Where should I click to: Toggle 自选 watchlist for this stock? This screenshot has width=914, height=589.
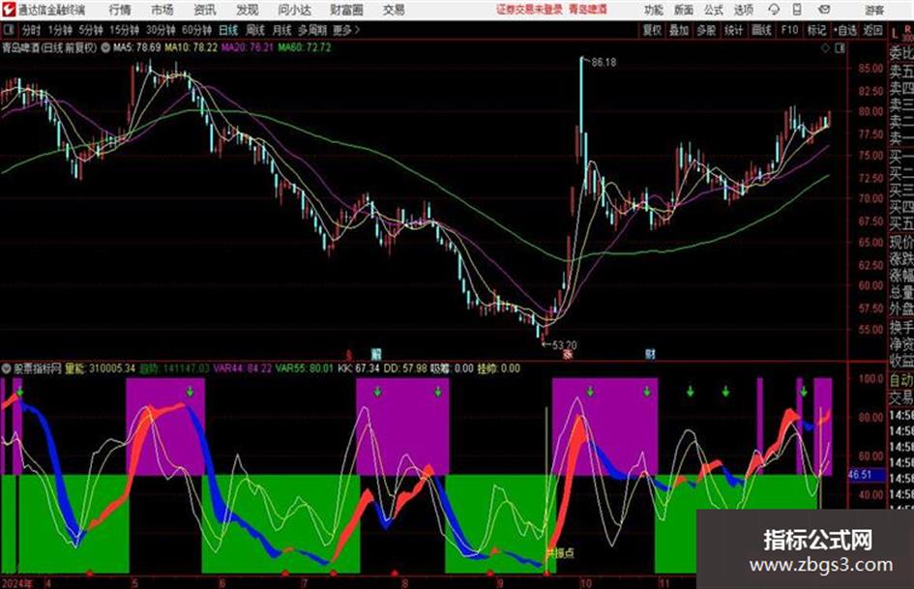pyautogui.click(x=844, y=30)
